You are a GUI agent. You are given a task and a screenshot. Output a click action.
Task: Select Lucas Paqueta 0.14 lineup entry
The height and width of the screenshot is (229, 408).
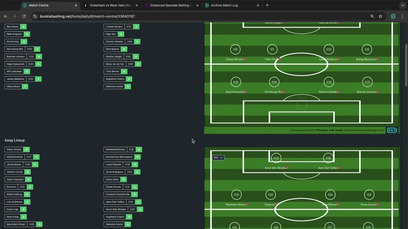[113, 164]
